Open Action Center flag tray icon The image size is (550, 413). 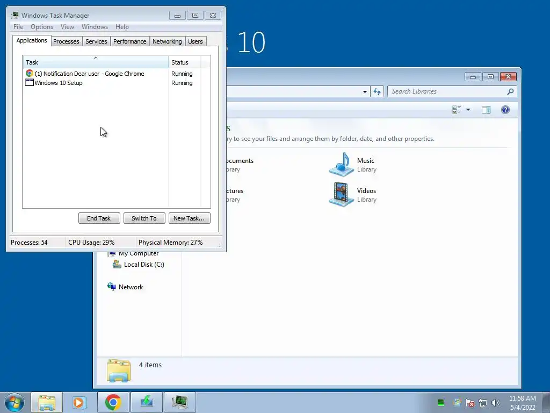(470, 402)
